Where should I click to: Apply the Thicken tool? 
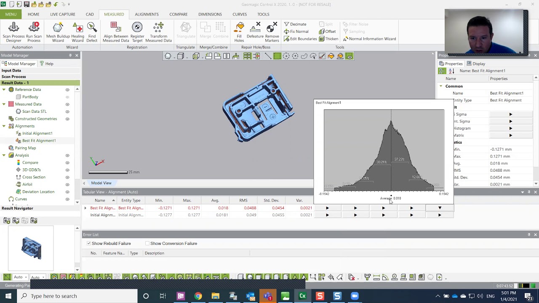328,39
